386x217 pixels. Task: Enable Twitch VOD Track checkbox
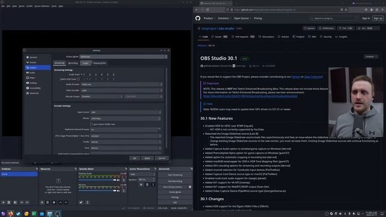point(78,79)
